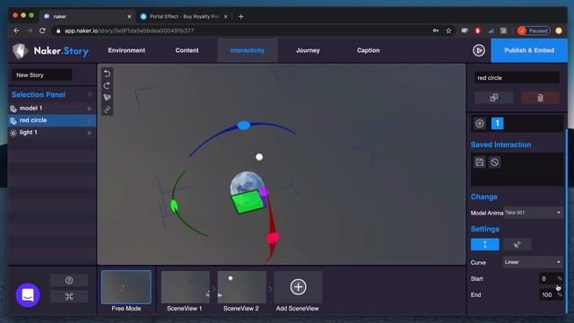Open the Journey tab
Screen dimensions: 574x323
click(308, 50)
